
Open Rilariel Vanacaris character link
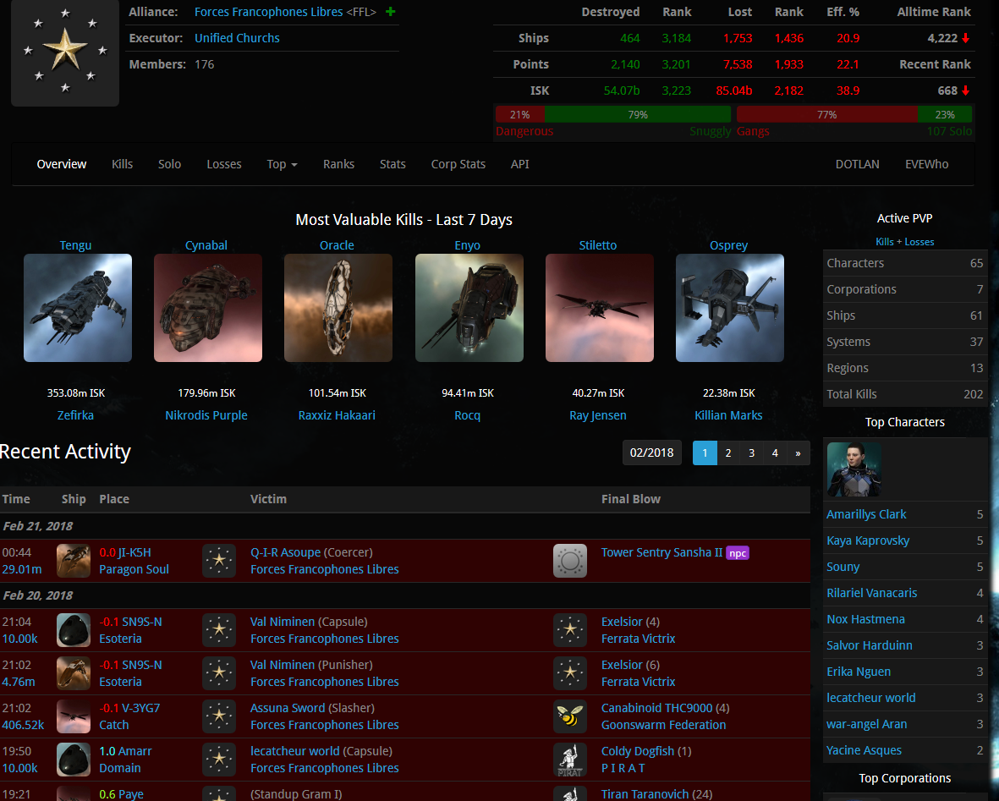tap(871, 593)
